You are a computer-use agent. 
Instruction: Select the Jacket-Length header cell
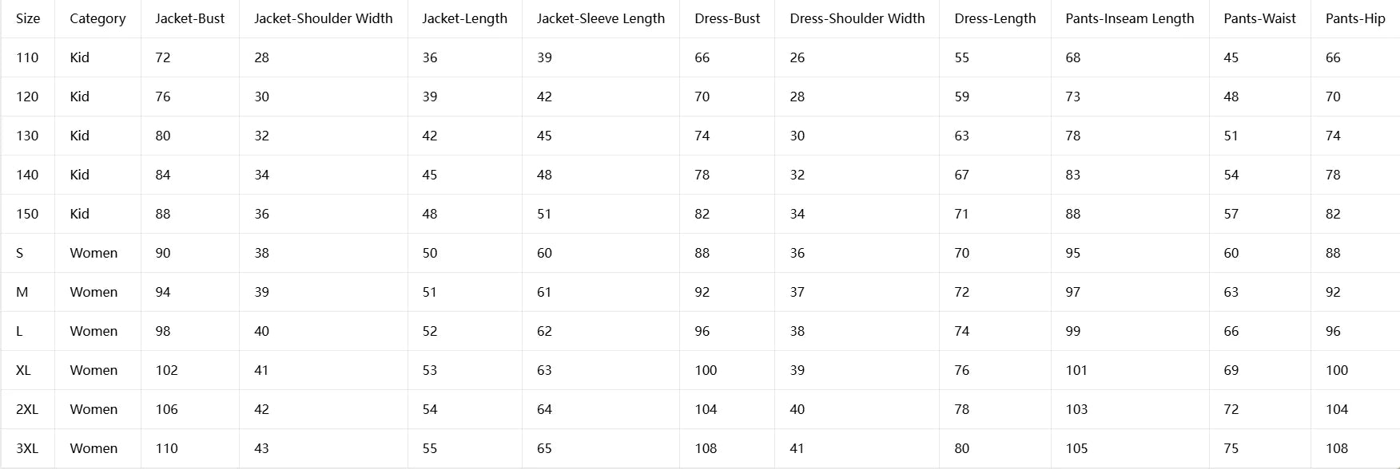465,18
